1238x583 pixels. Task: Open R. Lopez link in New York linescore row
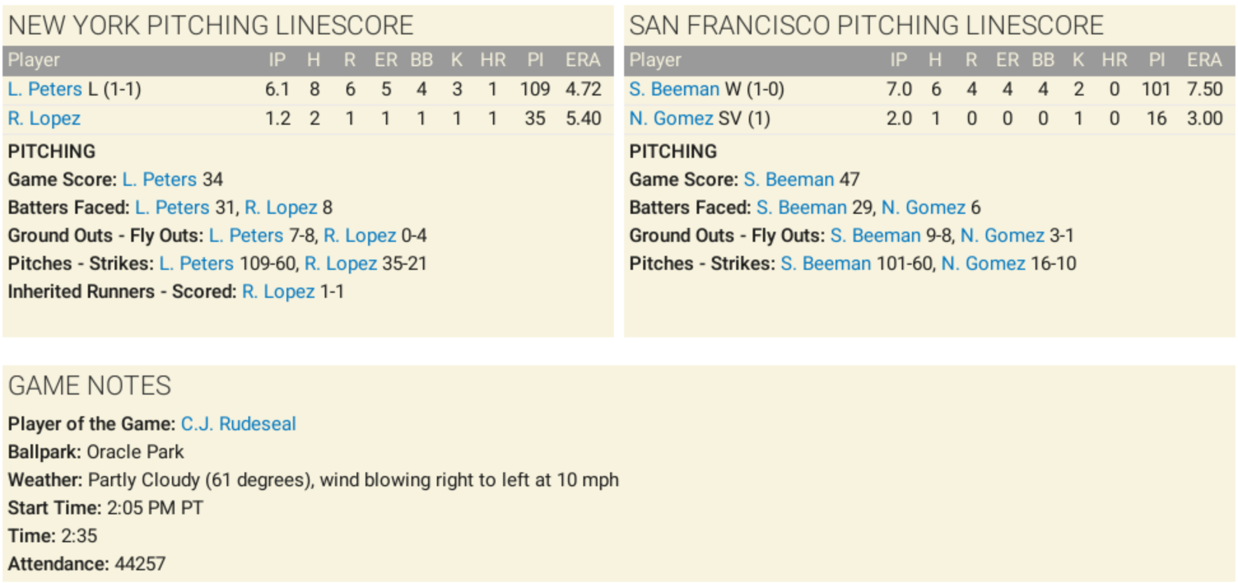tap(44, 118)
